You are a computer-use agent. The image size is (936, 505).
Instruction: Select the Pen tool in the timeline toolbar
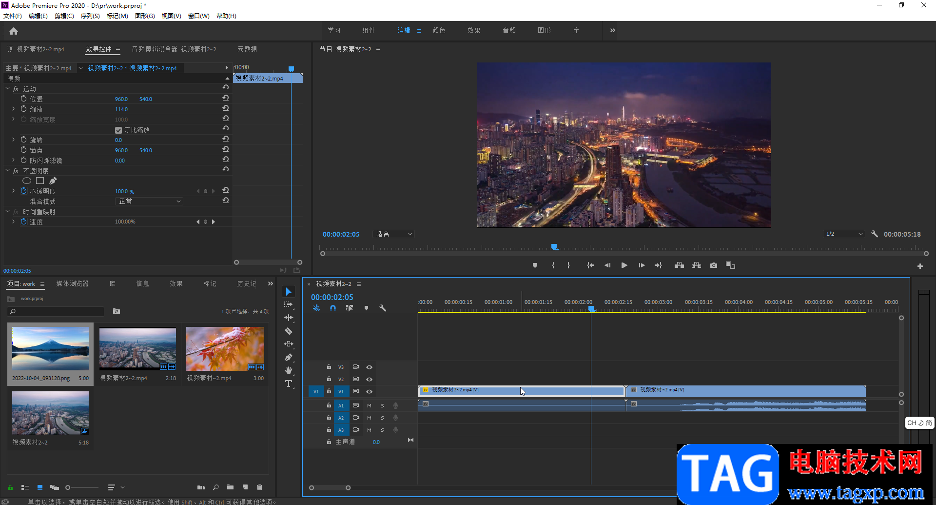tap(289, 357)
